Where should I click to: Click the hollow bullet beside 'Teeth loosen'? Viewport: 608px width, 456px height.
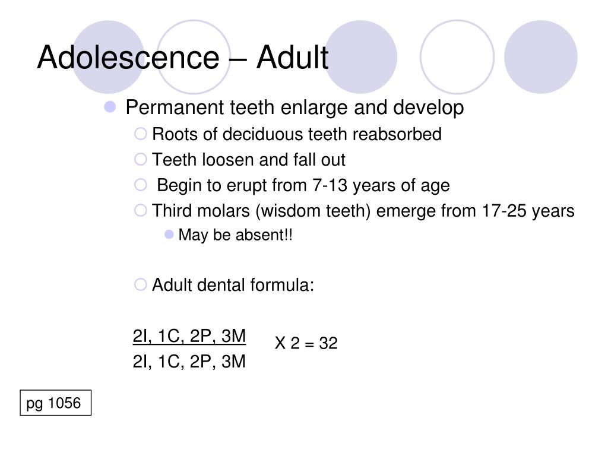click(x=140, y=159)
